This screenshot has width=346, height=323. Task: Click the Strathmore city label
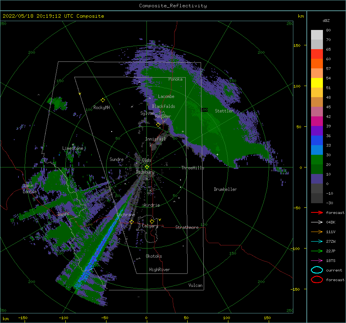[x=187, y=227]
